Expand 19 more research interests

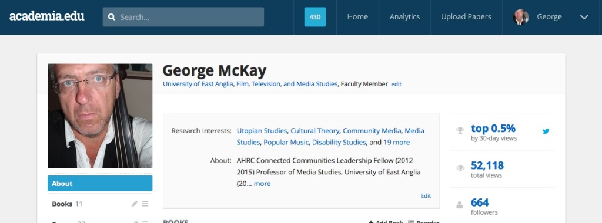coord(397,142)
